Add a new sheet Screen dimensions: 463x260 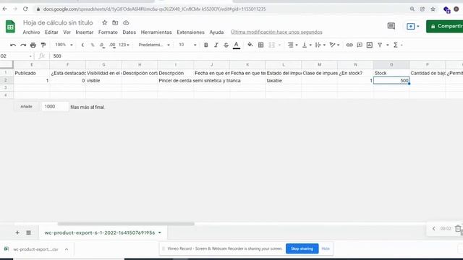(x=17, y=233)
